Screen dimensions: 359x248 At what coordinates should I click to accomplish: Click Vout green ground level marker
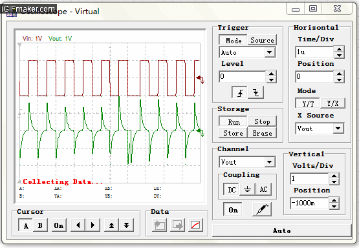point(201,132)
